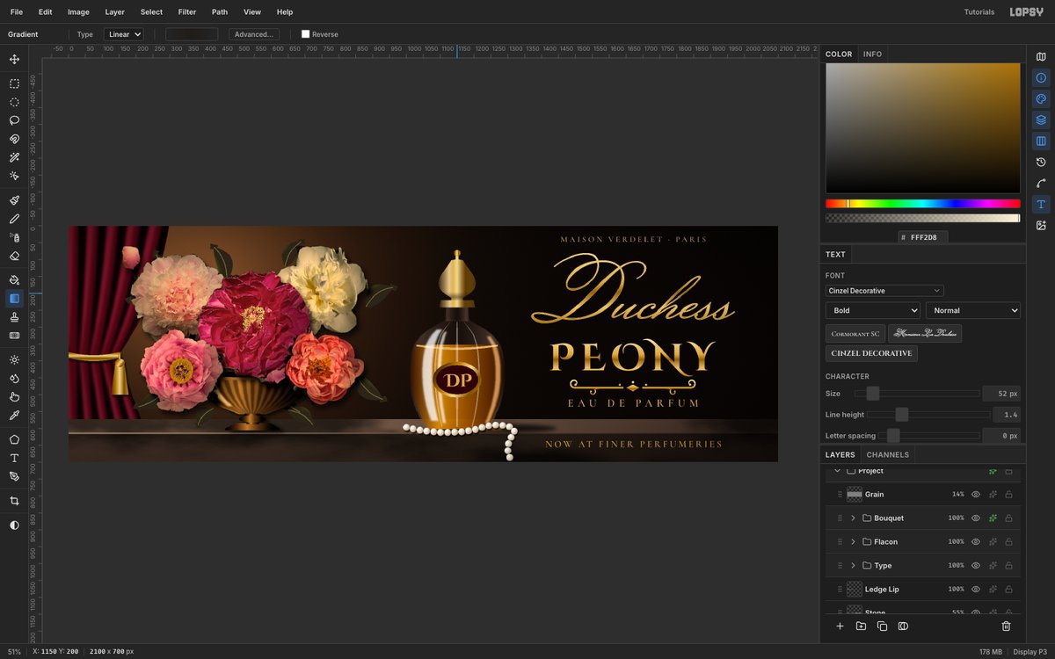Lock the Flacon group
This screenshot has height=659, width=1055.
1008,542
